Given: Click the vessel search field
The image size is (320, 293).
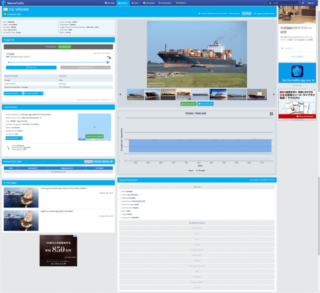Looking at the screenshot, I should (x=283, y=3).
